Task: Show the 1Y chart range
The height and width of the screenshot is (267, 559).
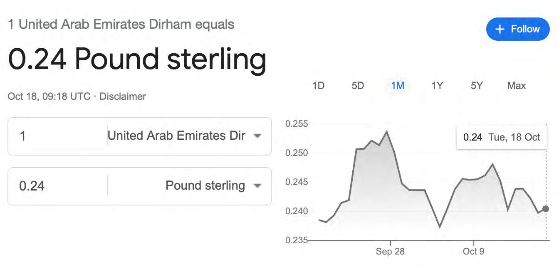Action: [437, 86]
